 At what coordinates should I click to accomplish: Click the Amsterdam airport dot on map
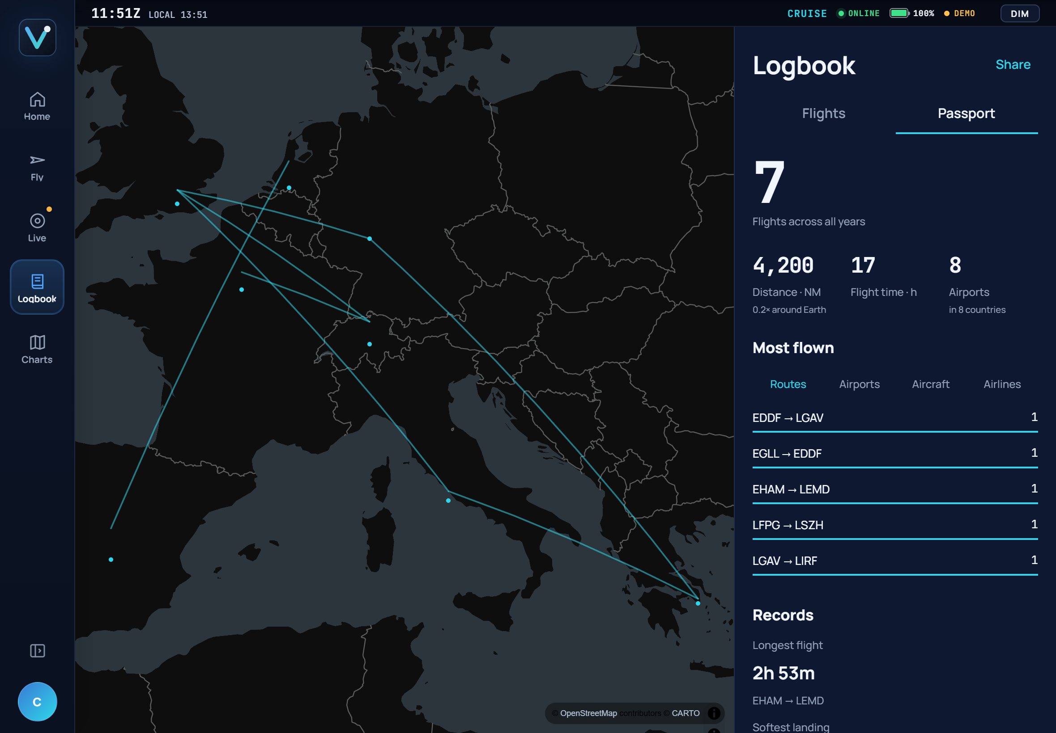(289, 188)
